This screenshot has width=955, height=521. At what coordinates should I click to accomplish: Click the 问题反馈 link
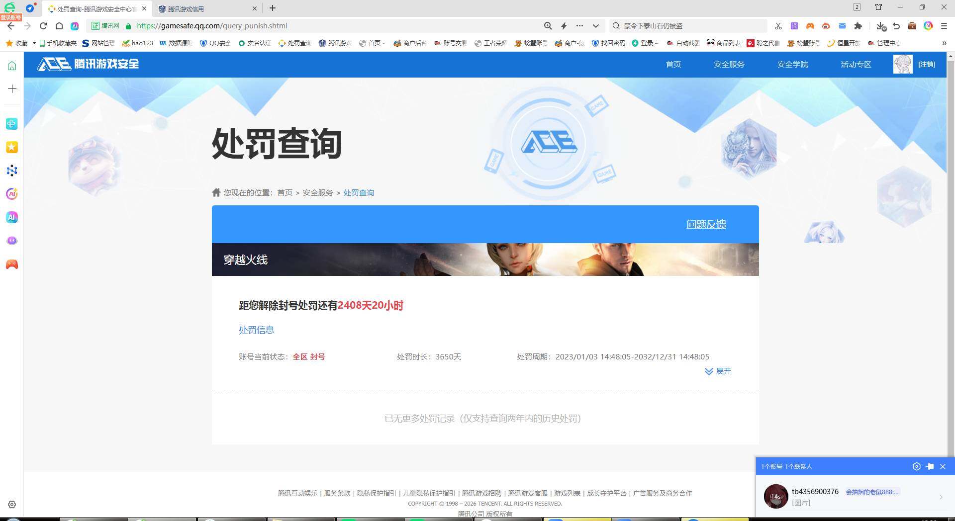click(706, 225)
